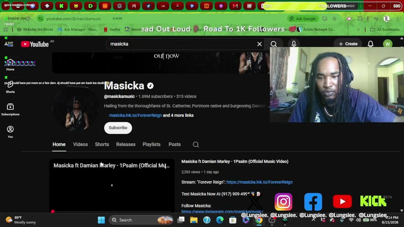Screen dimensions: 404x227
Task: Launch File Explorer from the taskbar
Action: tap(194, 220)
